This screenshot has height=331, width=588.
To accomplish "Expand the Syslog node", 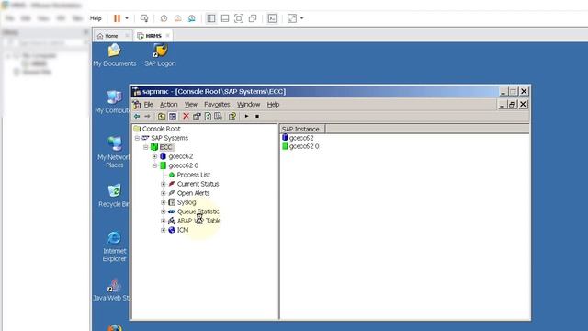I will click(x=164, y=202).
